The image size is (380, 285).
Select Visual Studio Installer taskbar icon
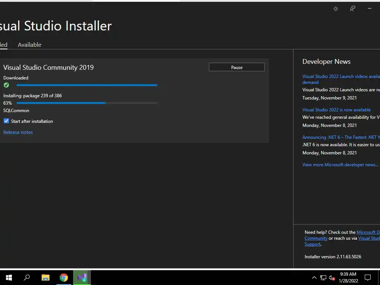(x=82, y=277)
